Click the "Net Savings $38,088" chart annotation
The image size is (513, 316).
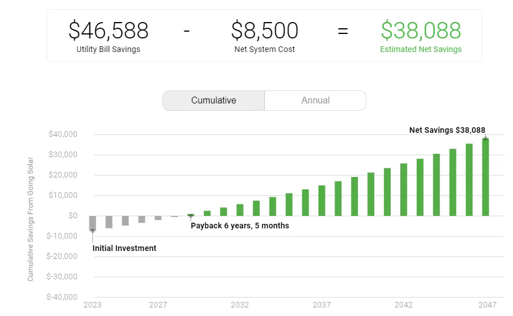pos(447,130)
